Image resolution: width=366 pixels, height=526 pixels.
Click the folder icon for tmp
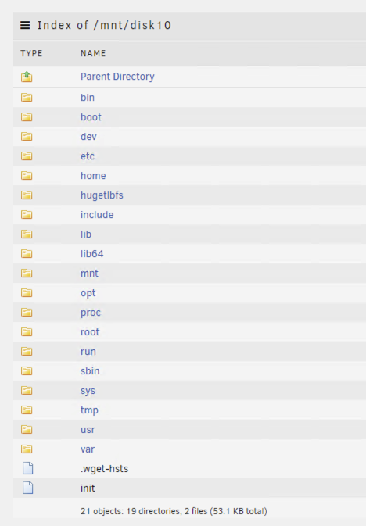tap(27, 410)
